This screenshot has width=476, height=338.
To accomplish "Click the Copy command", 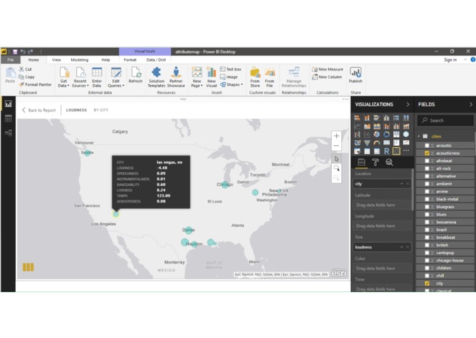I will tap(27, 77).
